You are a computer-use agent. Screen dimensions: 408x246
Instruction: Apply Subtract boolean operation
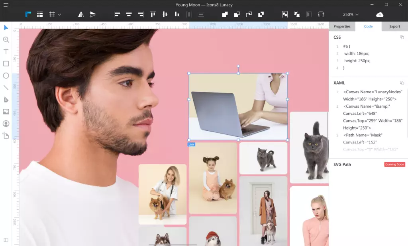(x=237, y=14)
